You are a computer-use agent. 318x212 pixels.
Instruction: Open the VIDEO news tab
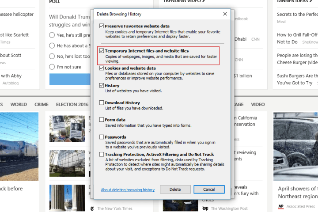point(258,104)
